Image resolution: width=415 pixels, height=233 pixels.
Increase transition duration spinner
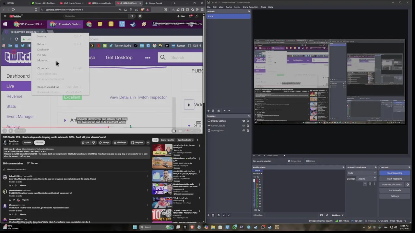click(x=375, y=178)
